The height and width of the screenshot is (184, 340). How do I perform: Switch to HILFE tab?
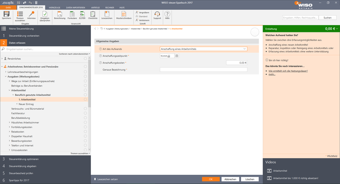(x=122, y=7)
